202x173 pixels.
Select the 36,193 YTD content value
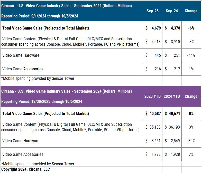[172, 127]
